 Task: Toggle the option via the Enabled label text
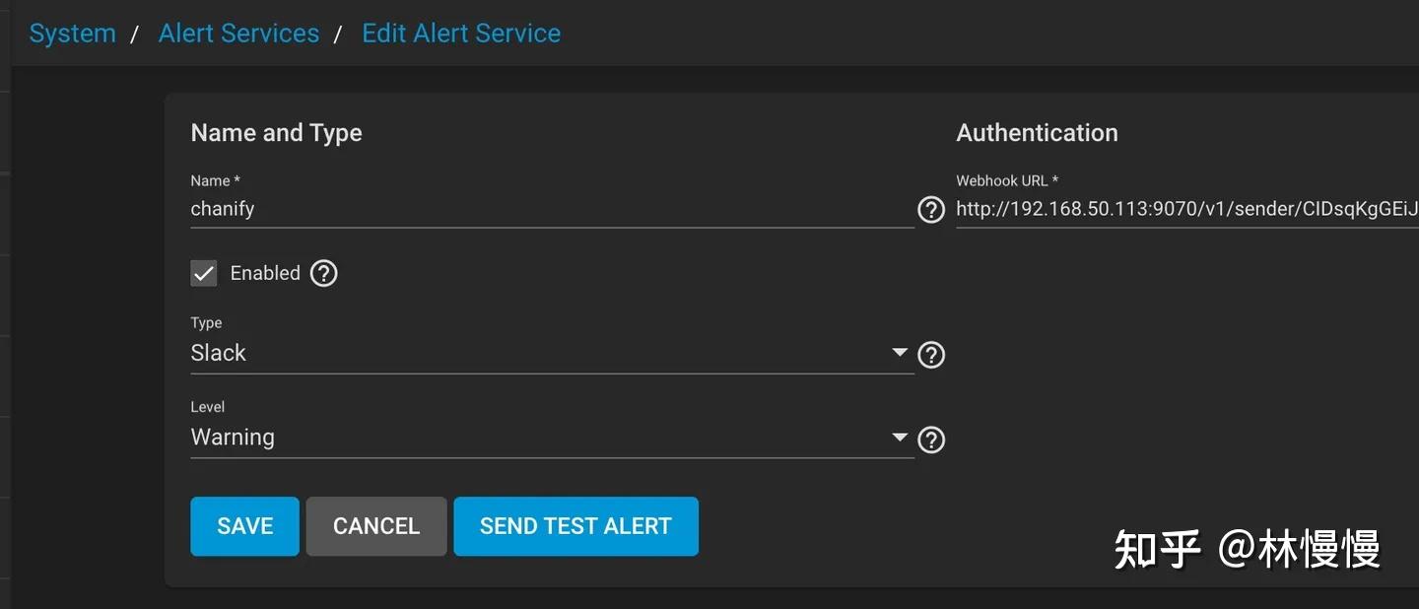click(265, 273)
